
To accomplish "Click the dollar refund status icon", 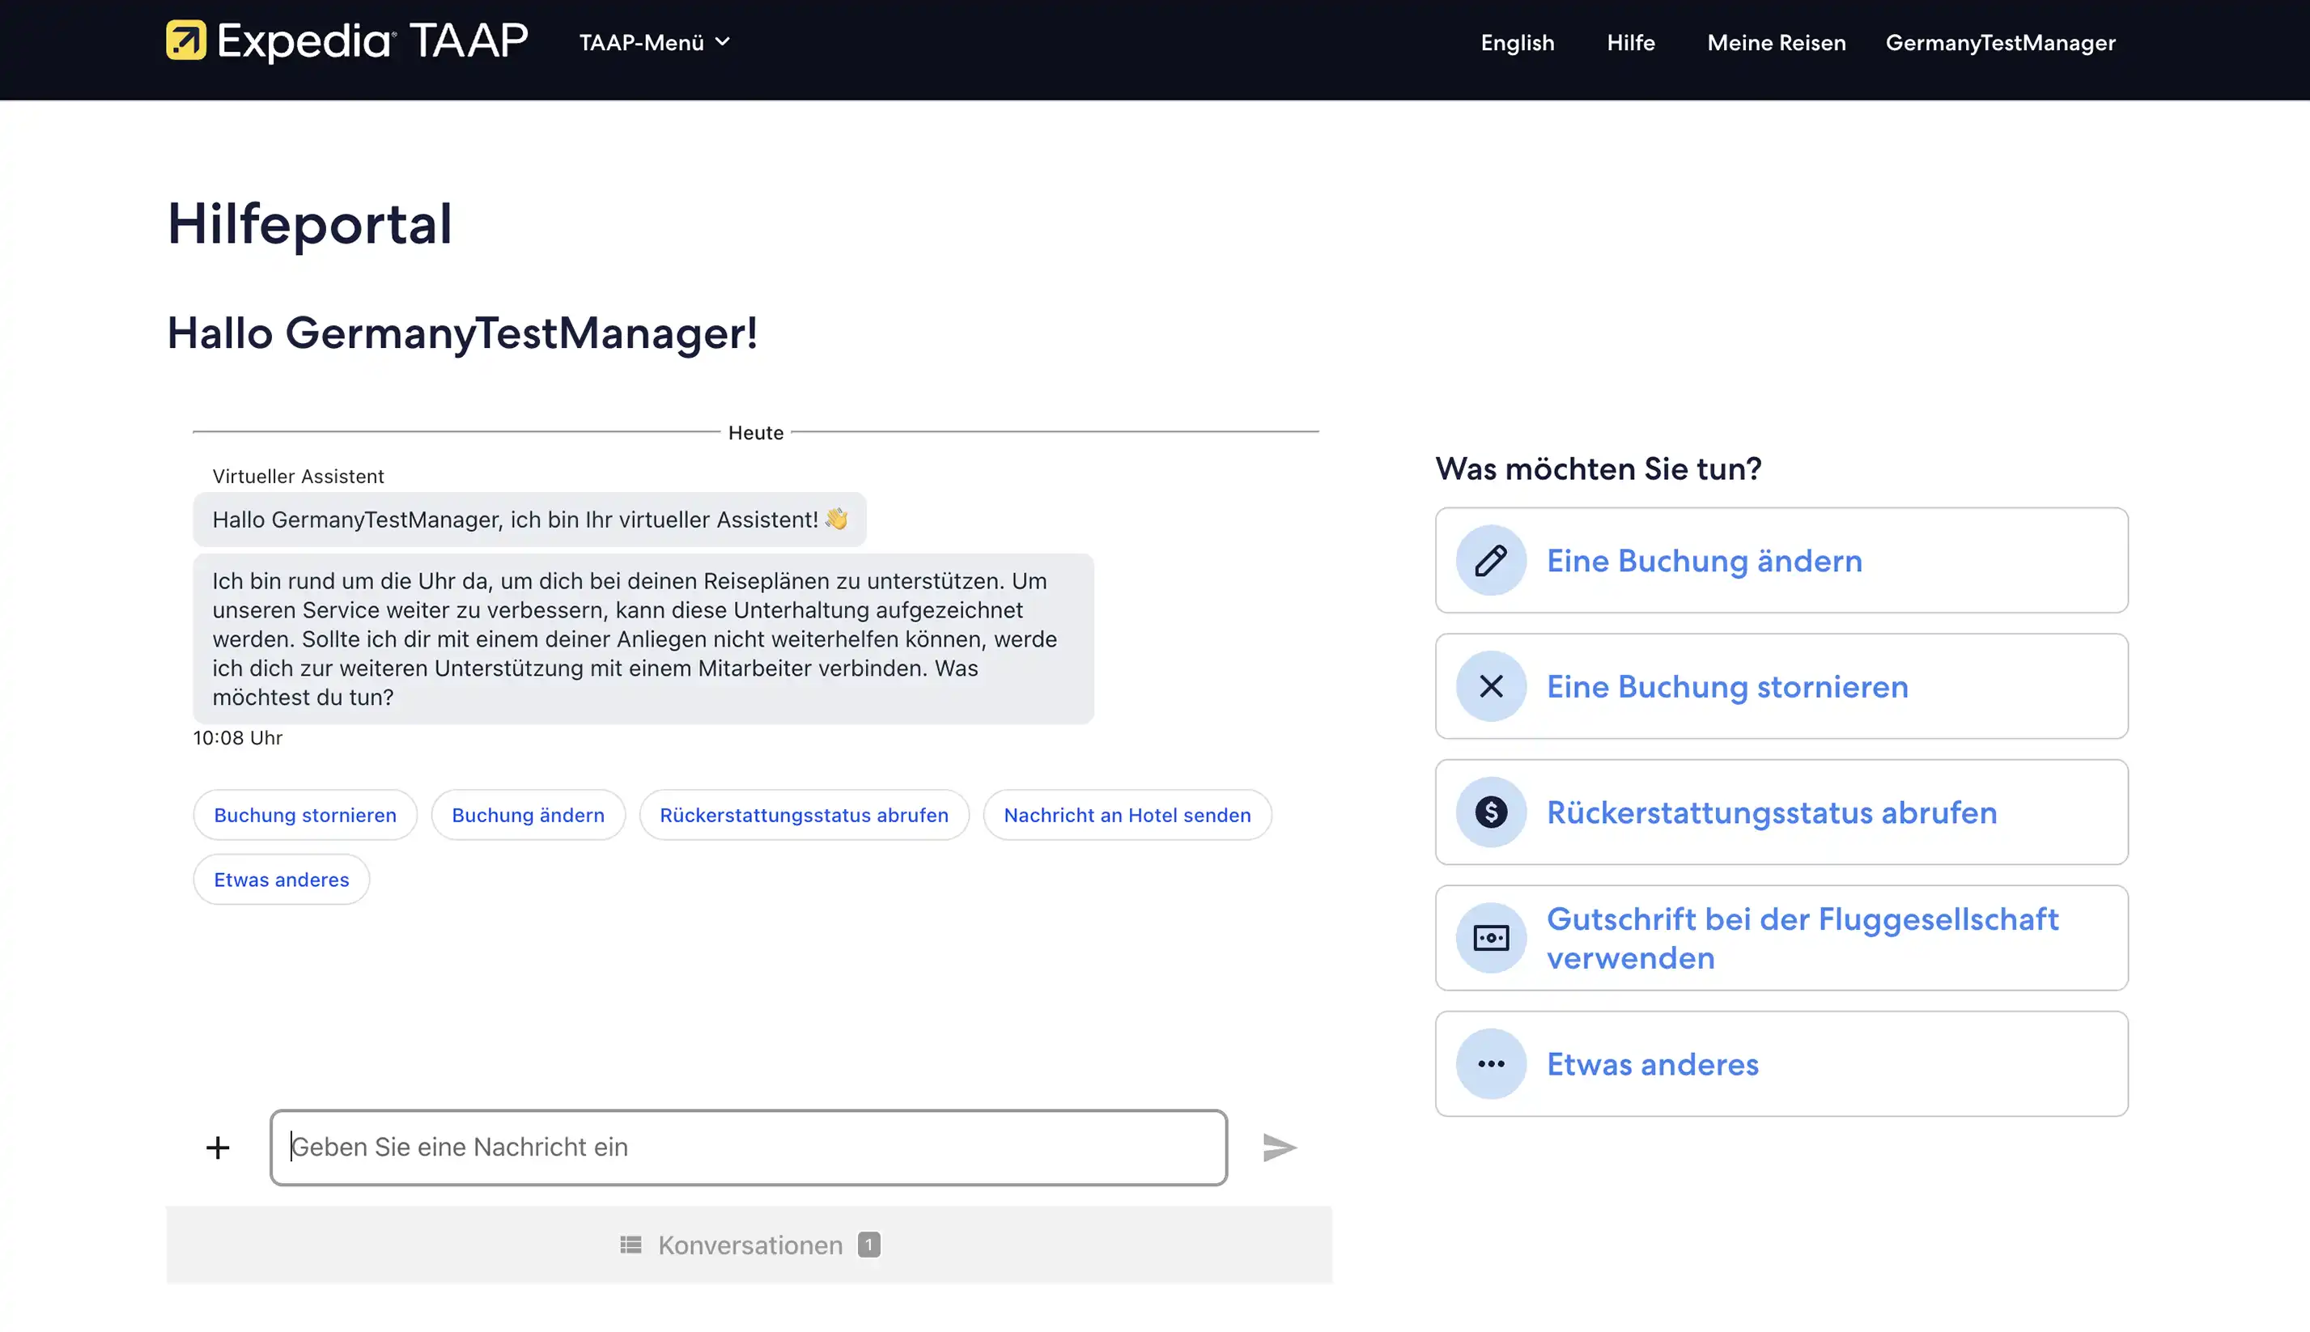I will (1490, 812).
